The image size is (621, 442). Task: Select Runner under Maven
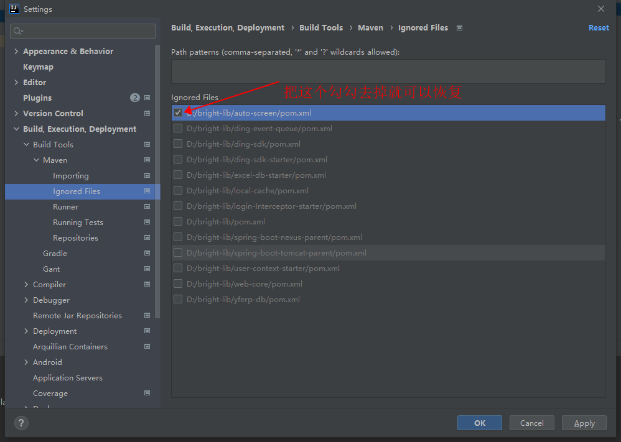click(x=66, y=207)
